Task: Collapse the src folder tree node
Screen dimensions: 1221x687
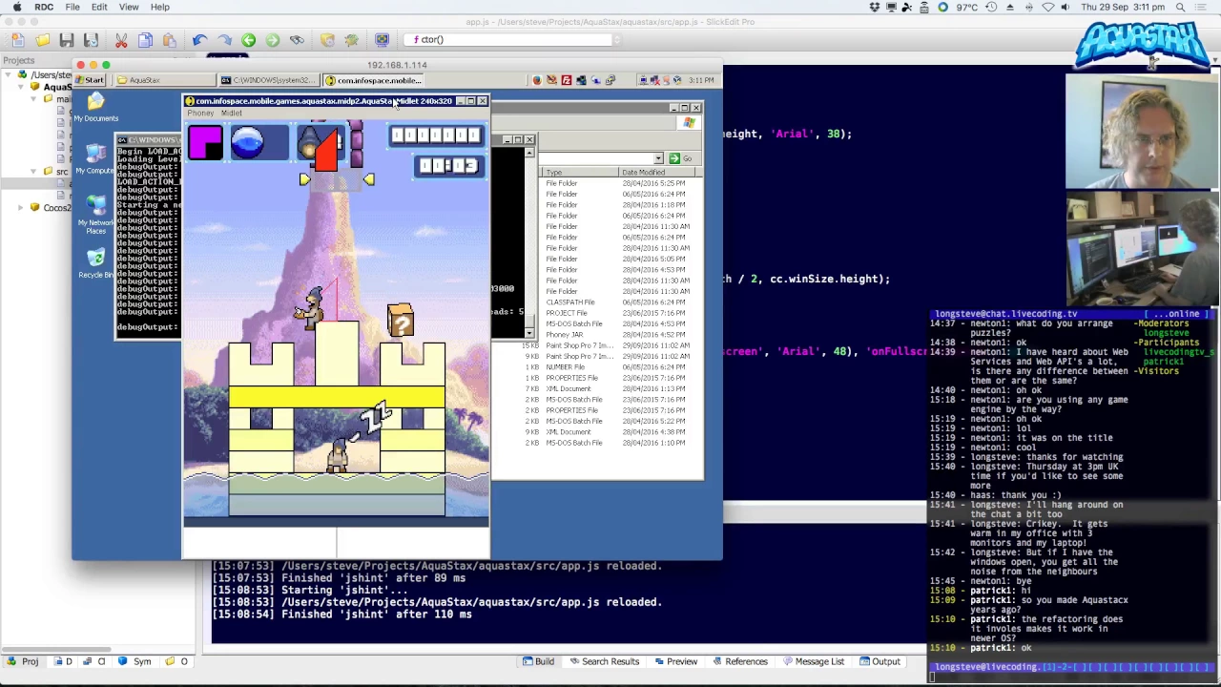Action: point(34,172)
